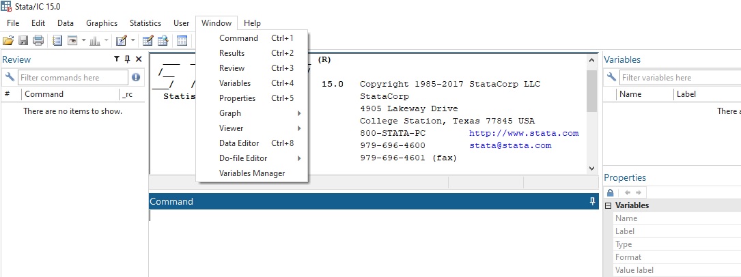This screenshot has width=741, height=277.
Task: Open the User menu
Action: coord(181,23)
